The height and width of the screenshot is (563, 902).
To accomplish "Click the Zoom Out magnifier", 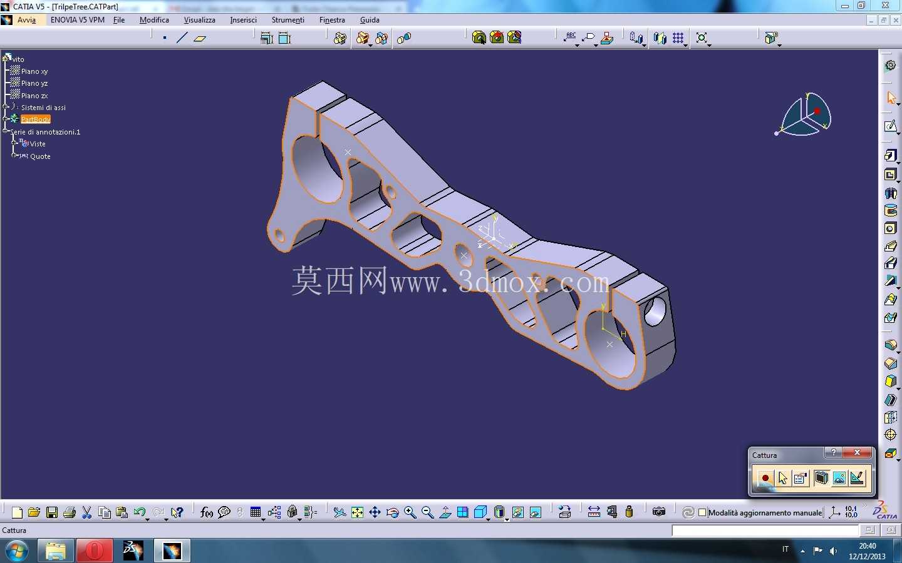I will coord(428,512).
